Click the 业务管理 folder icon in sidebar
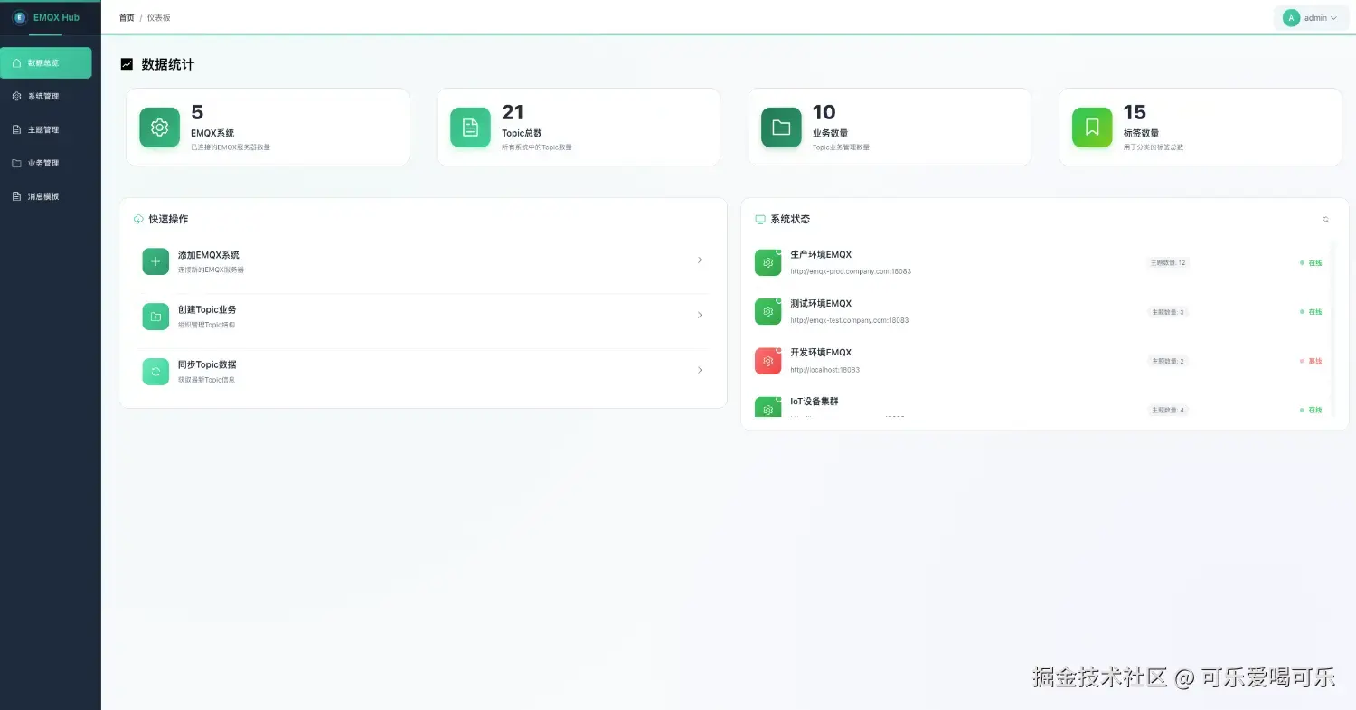Screen dimensions: 1356x710 point(16,163)
